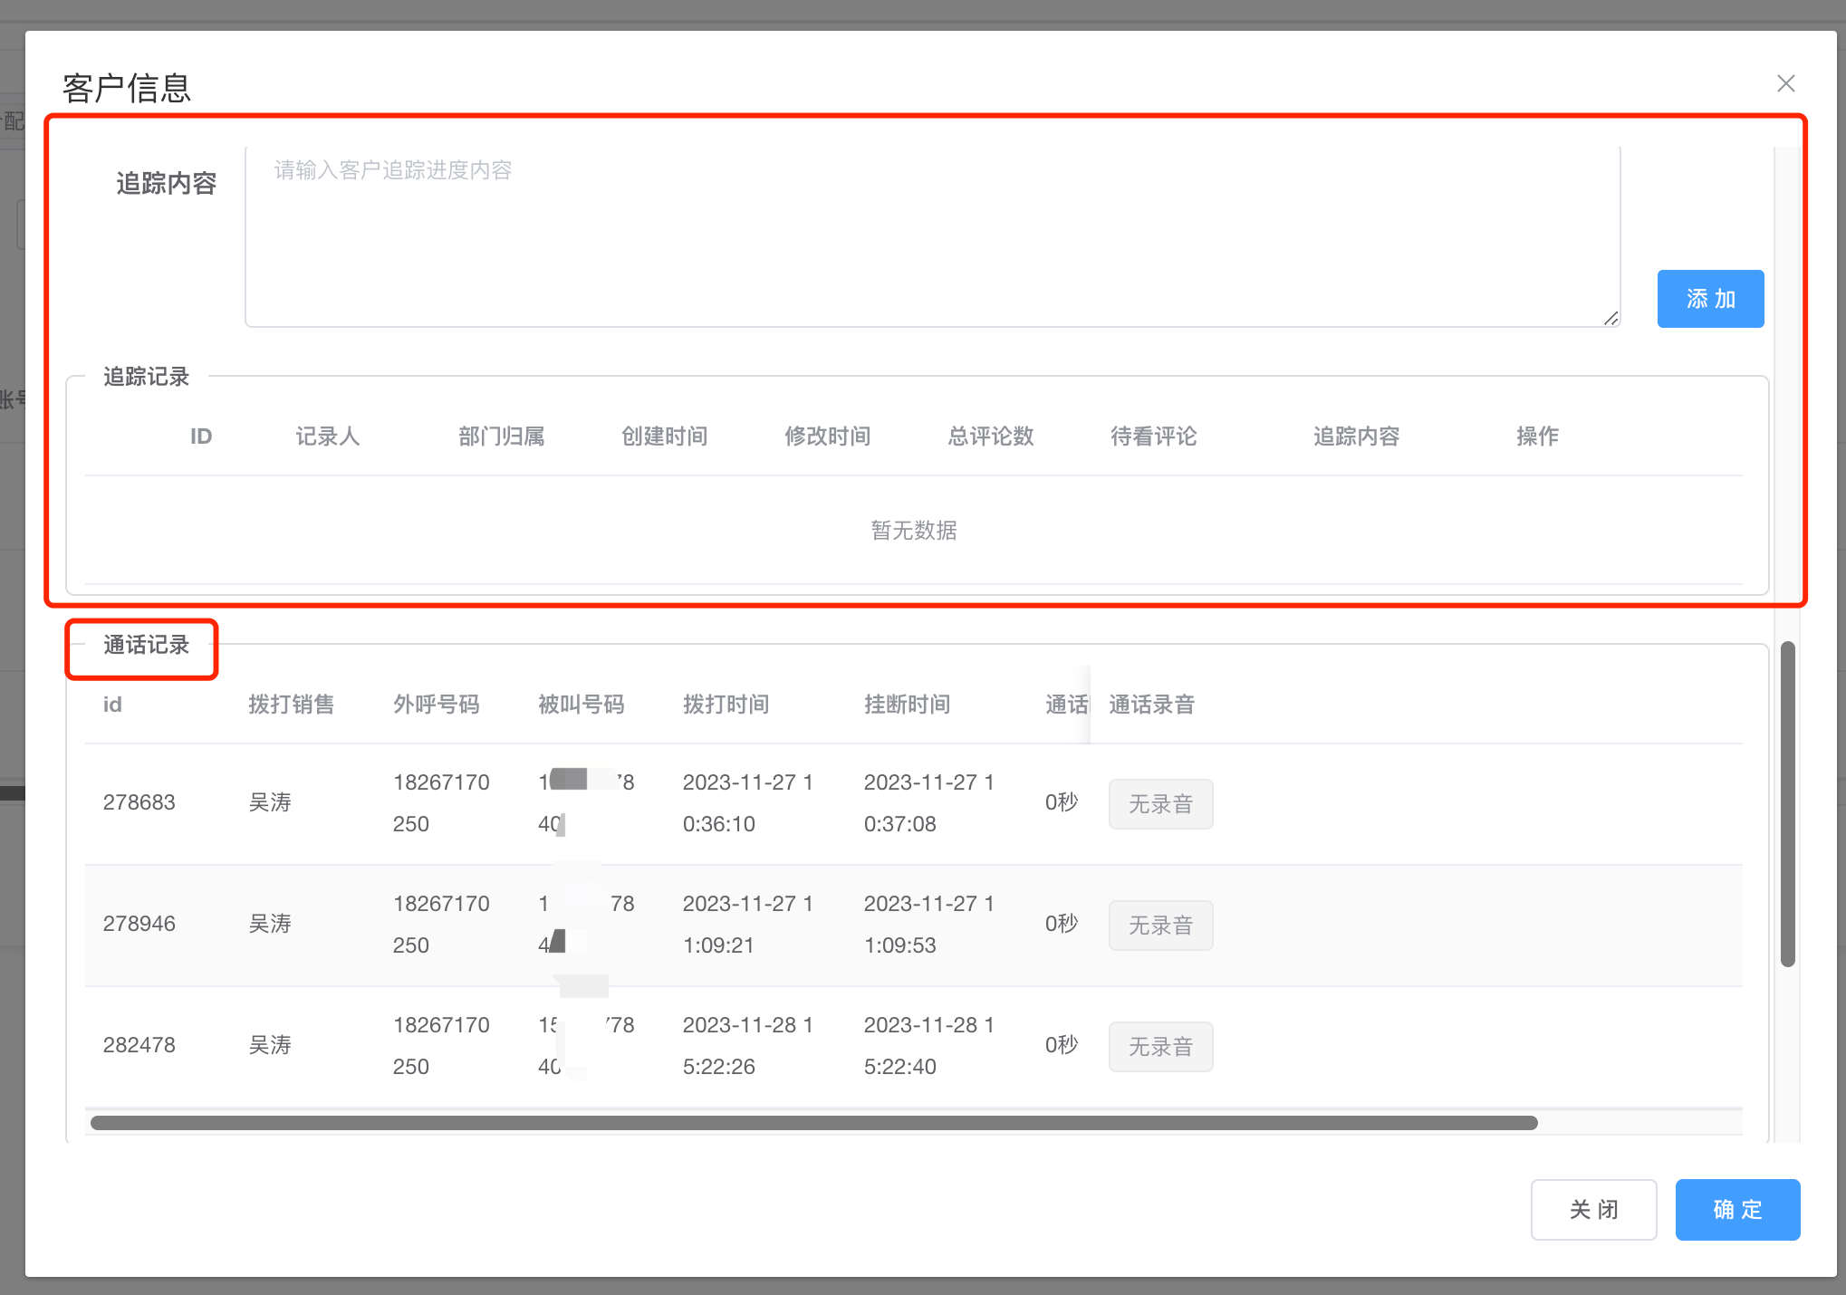Click the horizontal scrollbar of call table
The height and width of the screenshot is (1295, 1846).
point(813,1123)
